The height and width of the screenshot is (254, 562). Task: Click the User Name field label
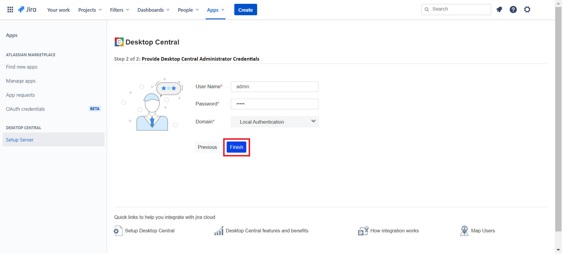click(209, 86)
